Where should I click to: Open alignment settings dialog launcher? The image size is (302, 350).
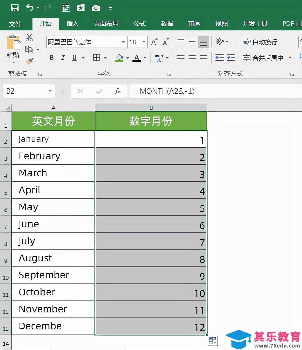(x=292, y=74)
